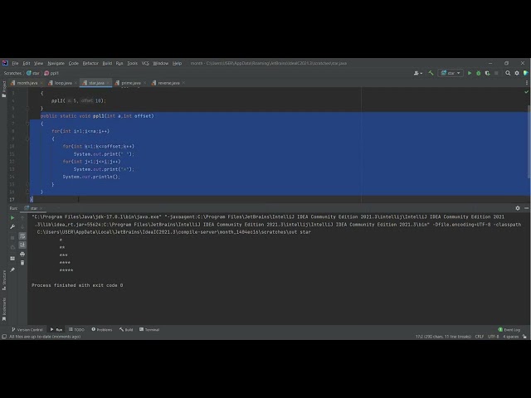
Task: Open the Tools menu
Action: [133, 63]
